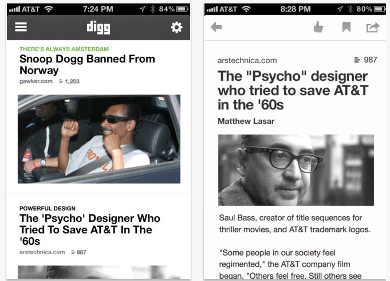Tap the digg count icon next to 1,203

(61, 81)
